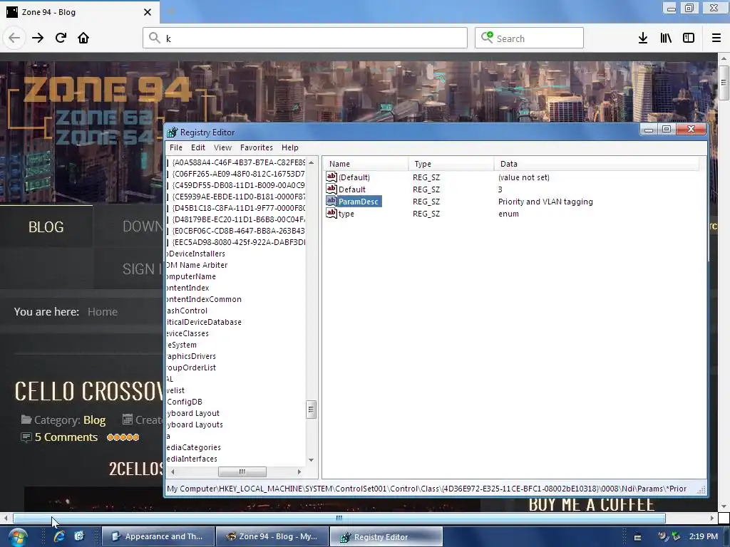This screenshot has width=730, height=547.
Task: Sort values by the Type column header
Action: [x=451, y=164]
